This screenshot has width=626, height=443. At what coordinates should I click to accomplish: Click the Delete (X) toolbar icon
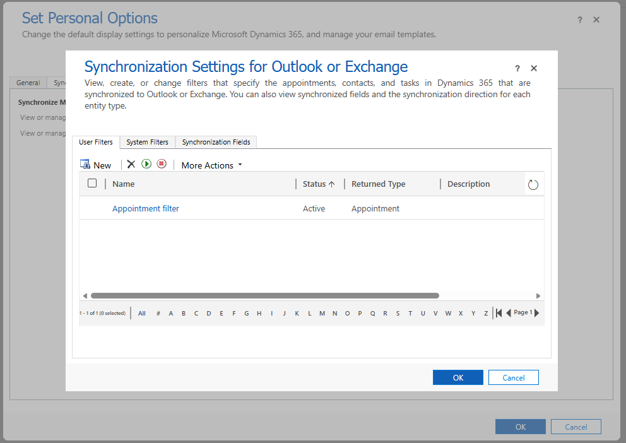coord(131,164)
